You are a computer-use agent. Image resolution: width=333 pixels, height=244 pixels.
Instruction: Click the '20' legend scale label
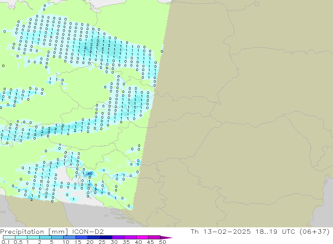90,242
